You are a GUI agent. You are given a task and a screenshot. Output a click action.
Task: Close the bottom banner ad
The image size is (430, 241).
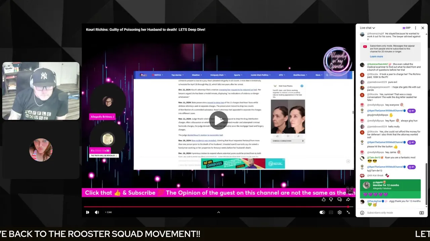tap(348, 161)
